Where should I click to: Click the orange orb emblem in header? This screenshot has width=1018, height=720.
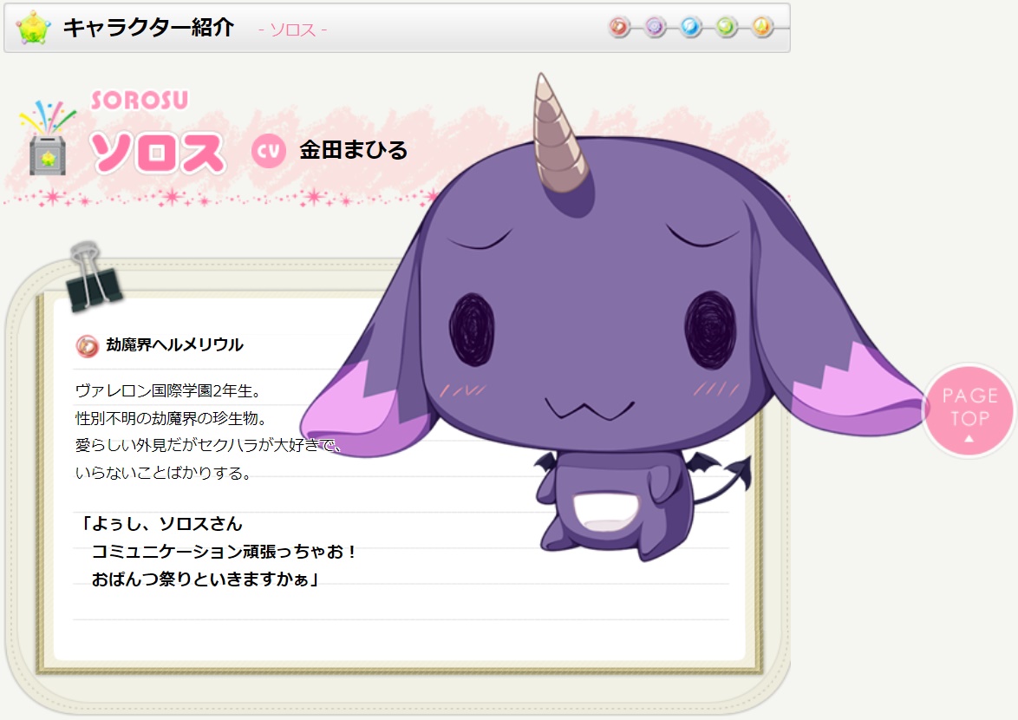click(762, 27)
